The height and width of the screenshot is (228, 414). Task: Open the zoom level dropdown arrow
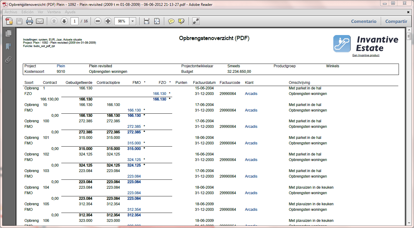click(133, 21)
